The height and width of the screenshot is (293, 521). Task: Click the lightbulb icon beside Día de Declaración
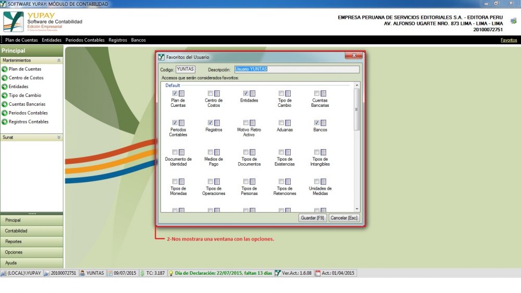[x=171, y=273]
